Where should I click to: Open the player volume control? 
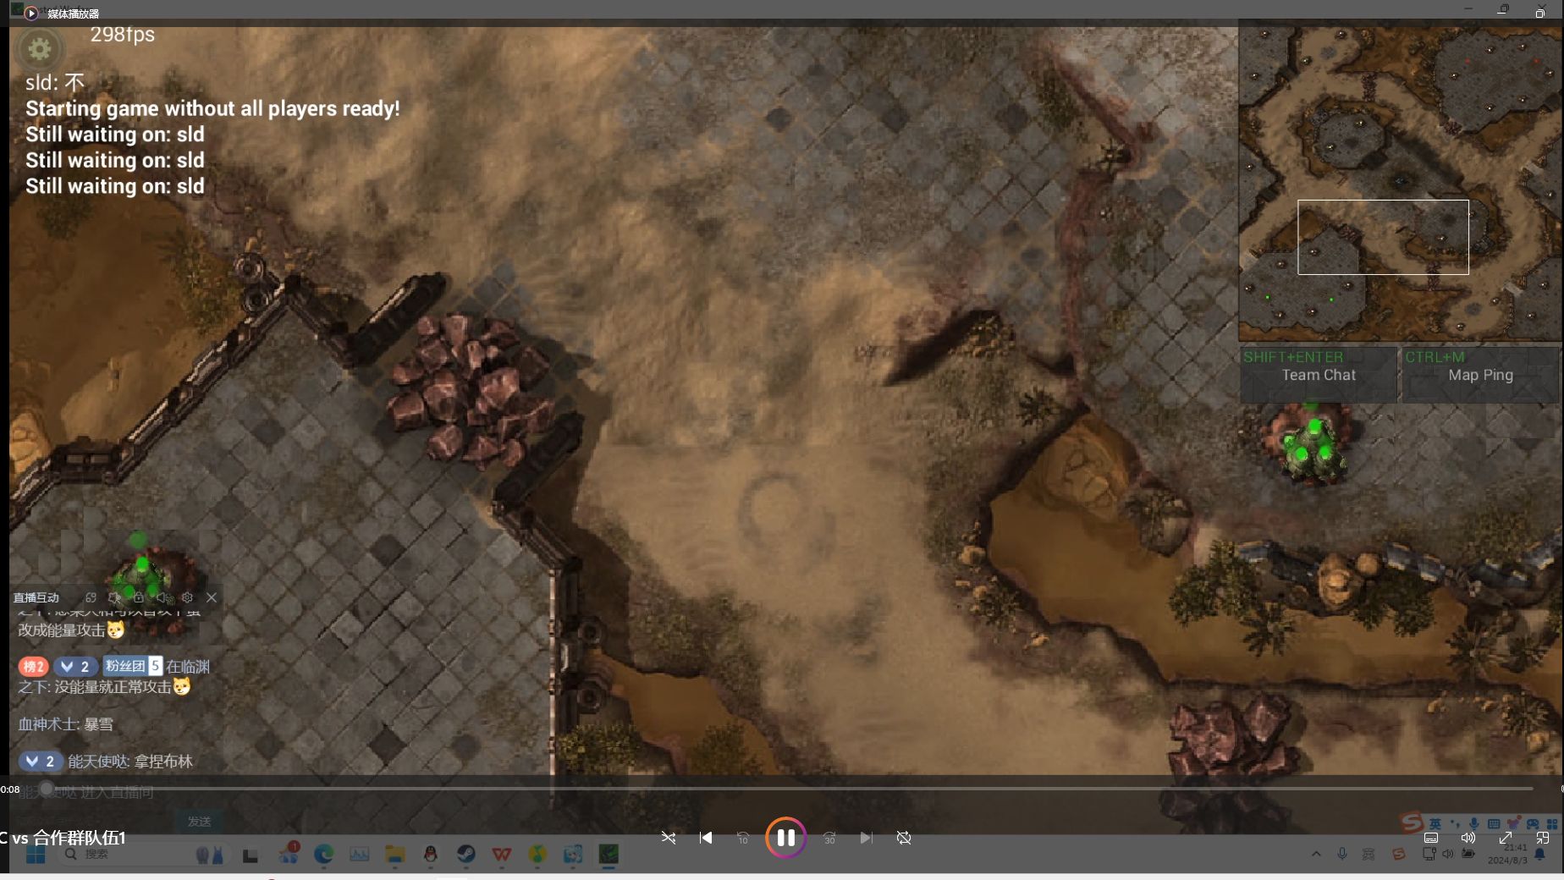[x=1468, y=838]
